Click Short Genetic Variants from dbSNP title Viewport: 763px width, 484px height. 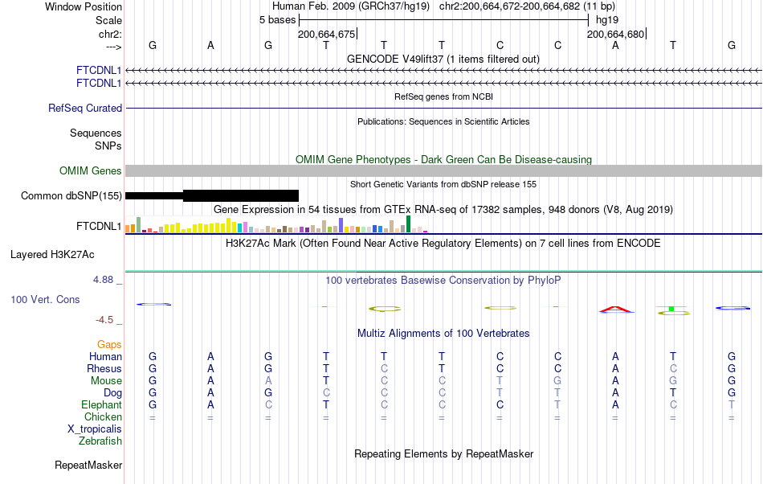pos(443,185)
